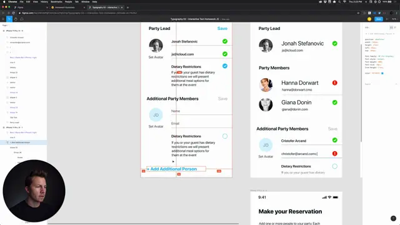Image resolution: width=400 pixels, height=225 pixels.
Task: Switch to the middle Homework browser tab
Action: (x=67, y=7)
